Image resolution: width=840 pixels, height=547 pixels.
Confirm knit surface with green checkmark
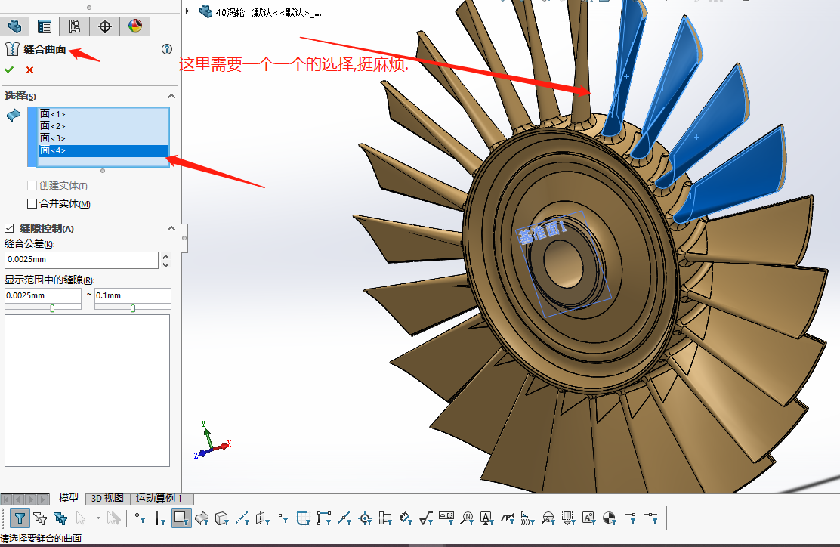click(x=9, y=69)
